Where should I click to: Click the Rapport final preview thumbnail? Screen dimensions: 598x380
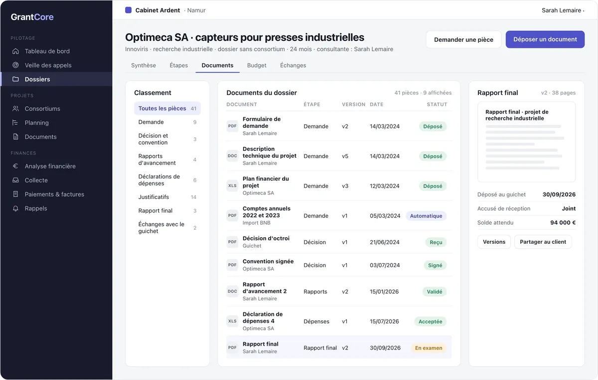526,142
